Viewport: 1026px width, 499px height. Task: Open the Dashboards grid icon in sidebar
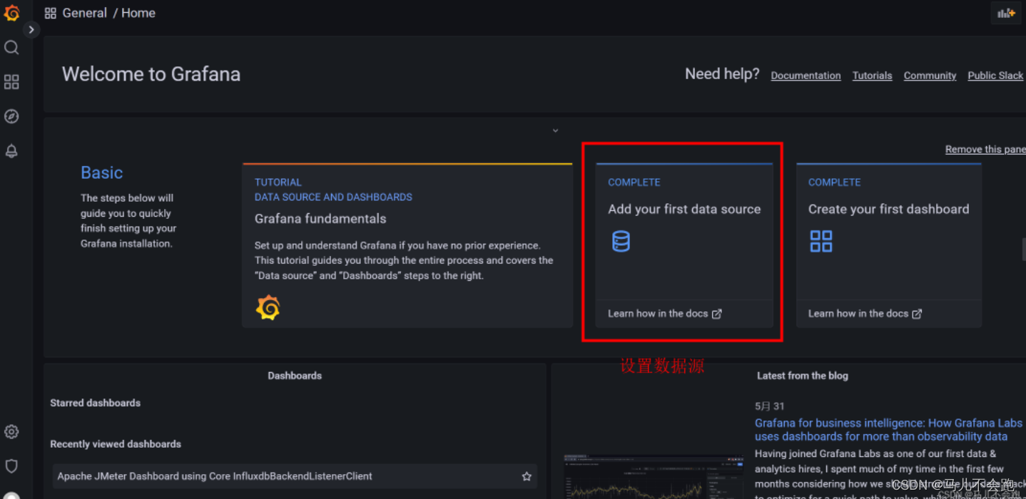11,82
